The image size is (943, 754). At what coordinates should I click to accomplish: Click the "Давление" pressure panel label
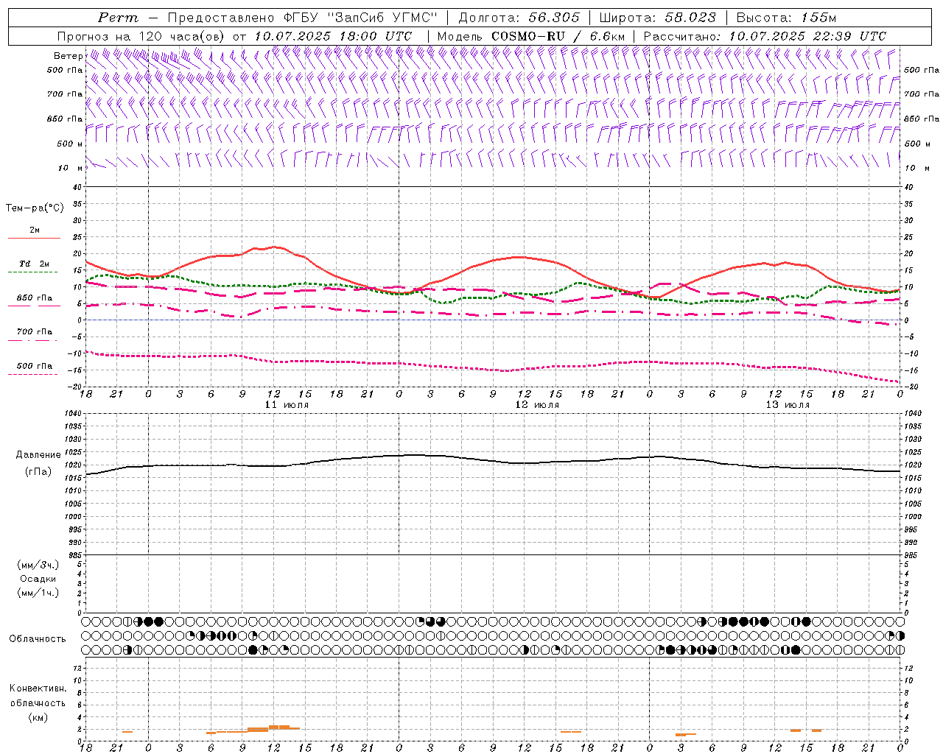(x=38, y=455)
